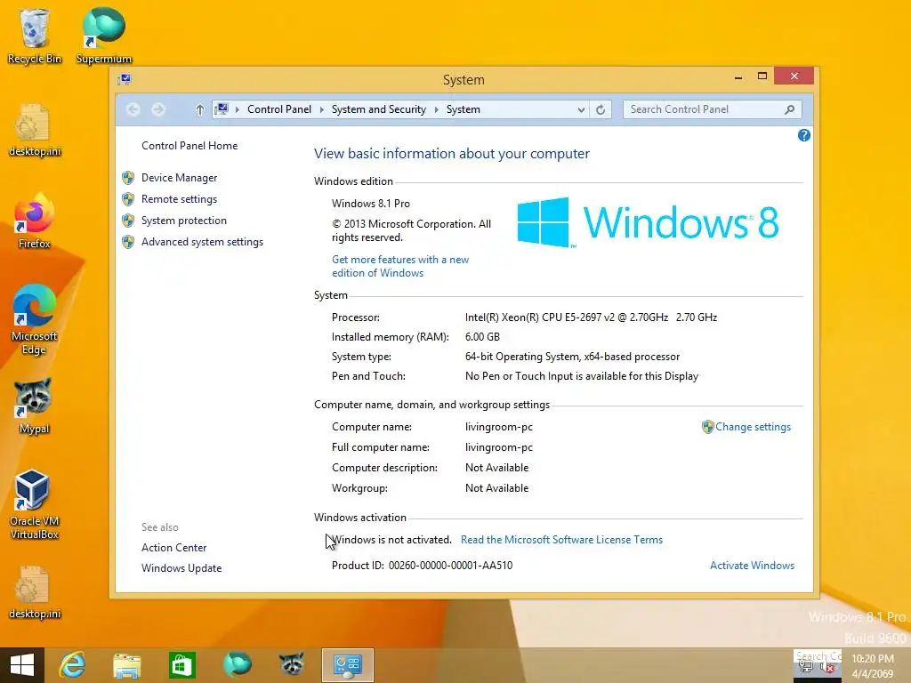The width and height of the screenshot is (911, 683).
Task: Open Advanced system settings
Action: [202, 242]
